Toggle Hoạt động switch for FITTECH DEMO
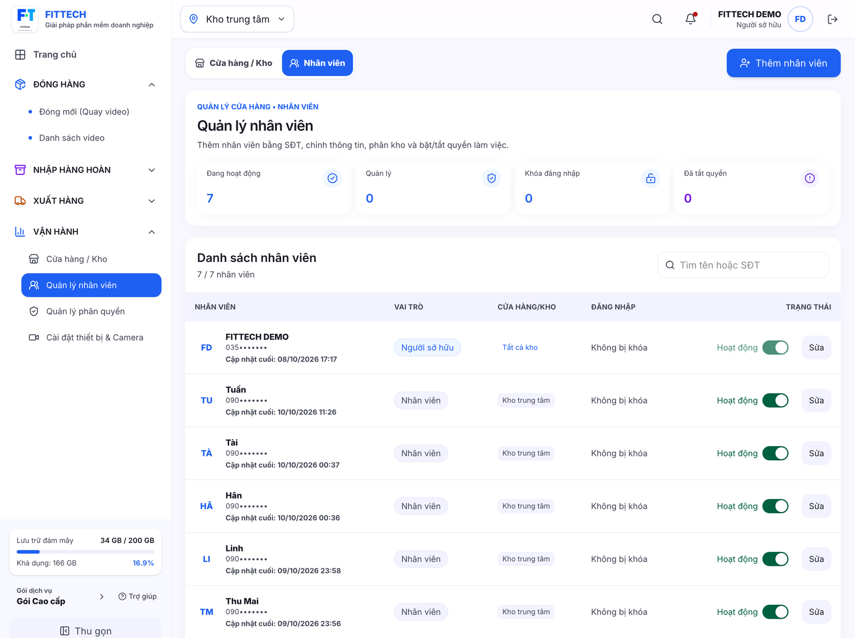855x638 pixels. pos(775,348)
